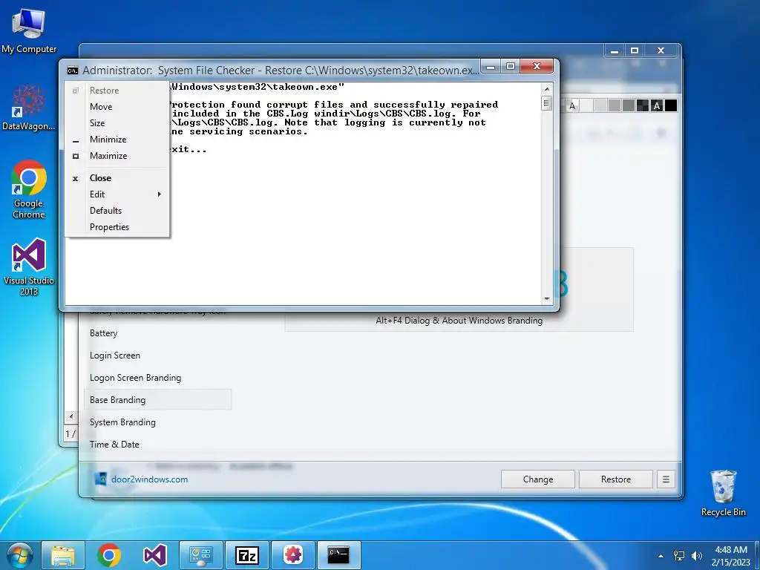Open the clock showing 4:48 AM
The height and width of the screenshot is (570, 760).
731,555
